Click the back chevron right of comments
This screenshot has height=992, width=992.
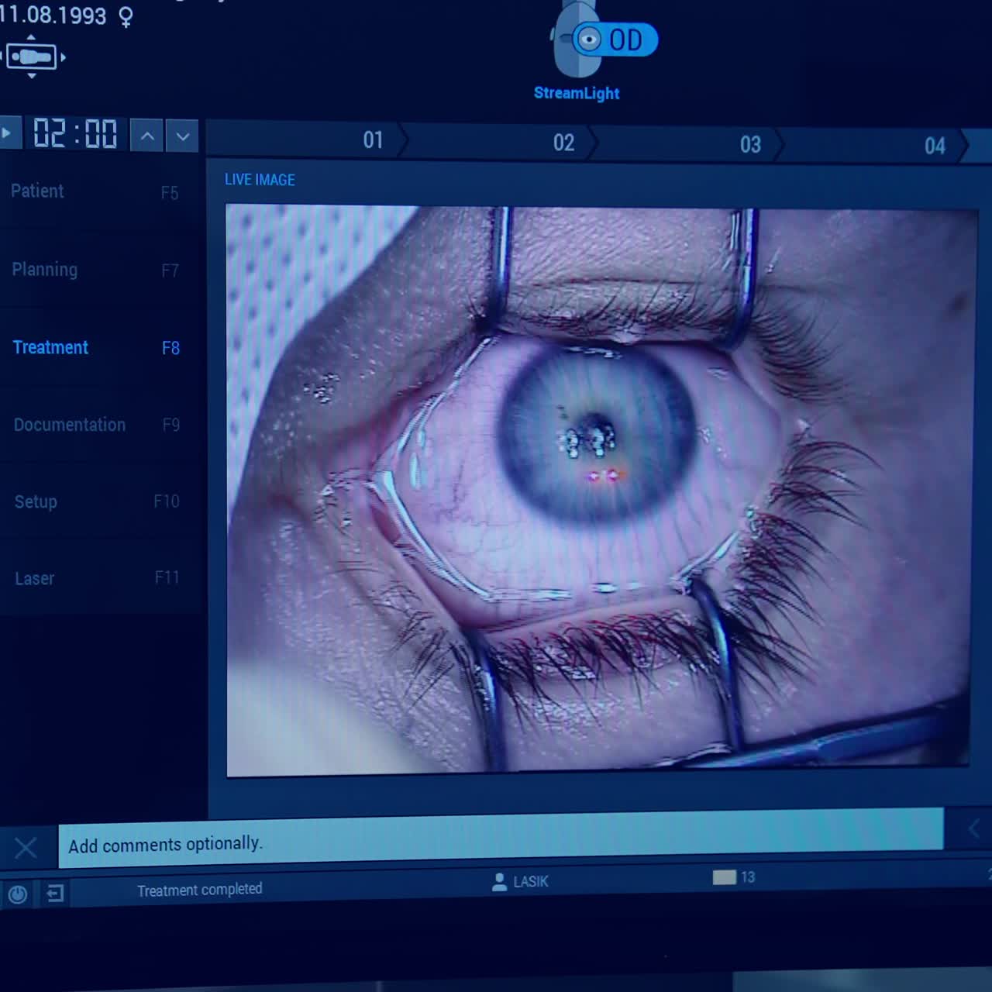pyautogui.click(x=973, y=828)
